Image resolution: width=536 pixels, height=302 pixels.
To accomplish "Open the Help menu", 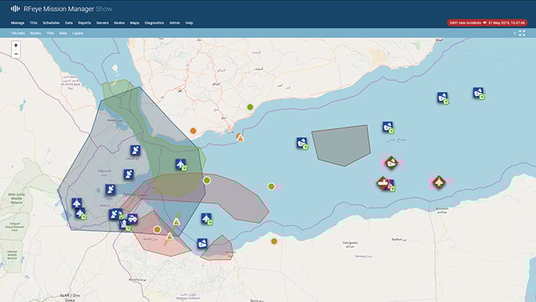I will pyautogui.click(x=189, y=23).
